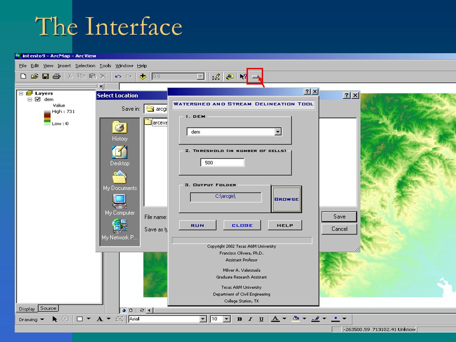Open the View menu
456x342 pixels.
coord(48,66)
